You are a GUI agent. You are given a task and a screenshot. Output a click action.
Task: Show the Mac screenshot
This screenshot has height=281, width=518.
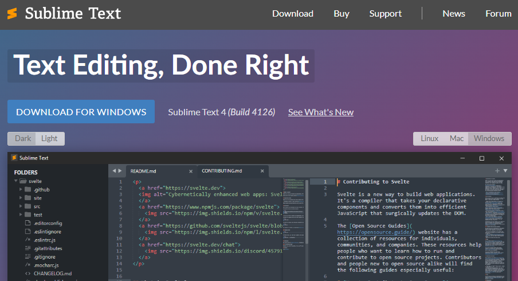[x=456, y=139]
